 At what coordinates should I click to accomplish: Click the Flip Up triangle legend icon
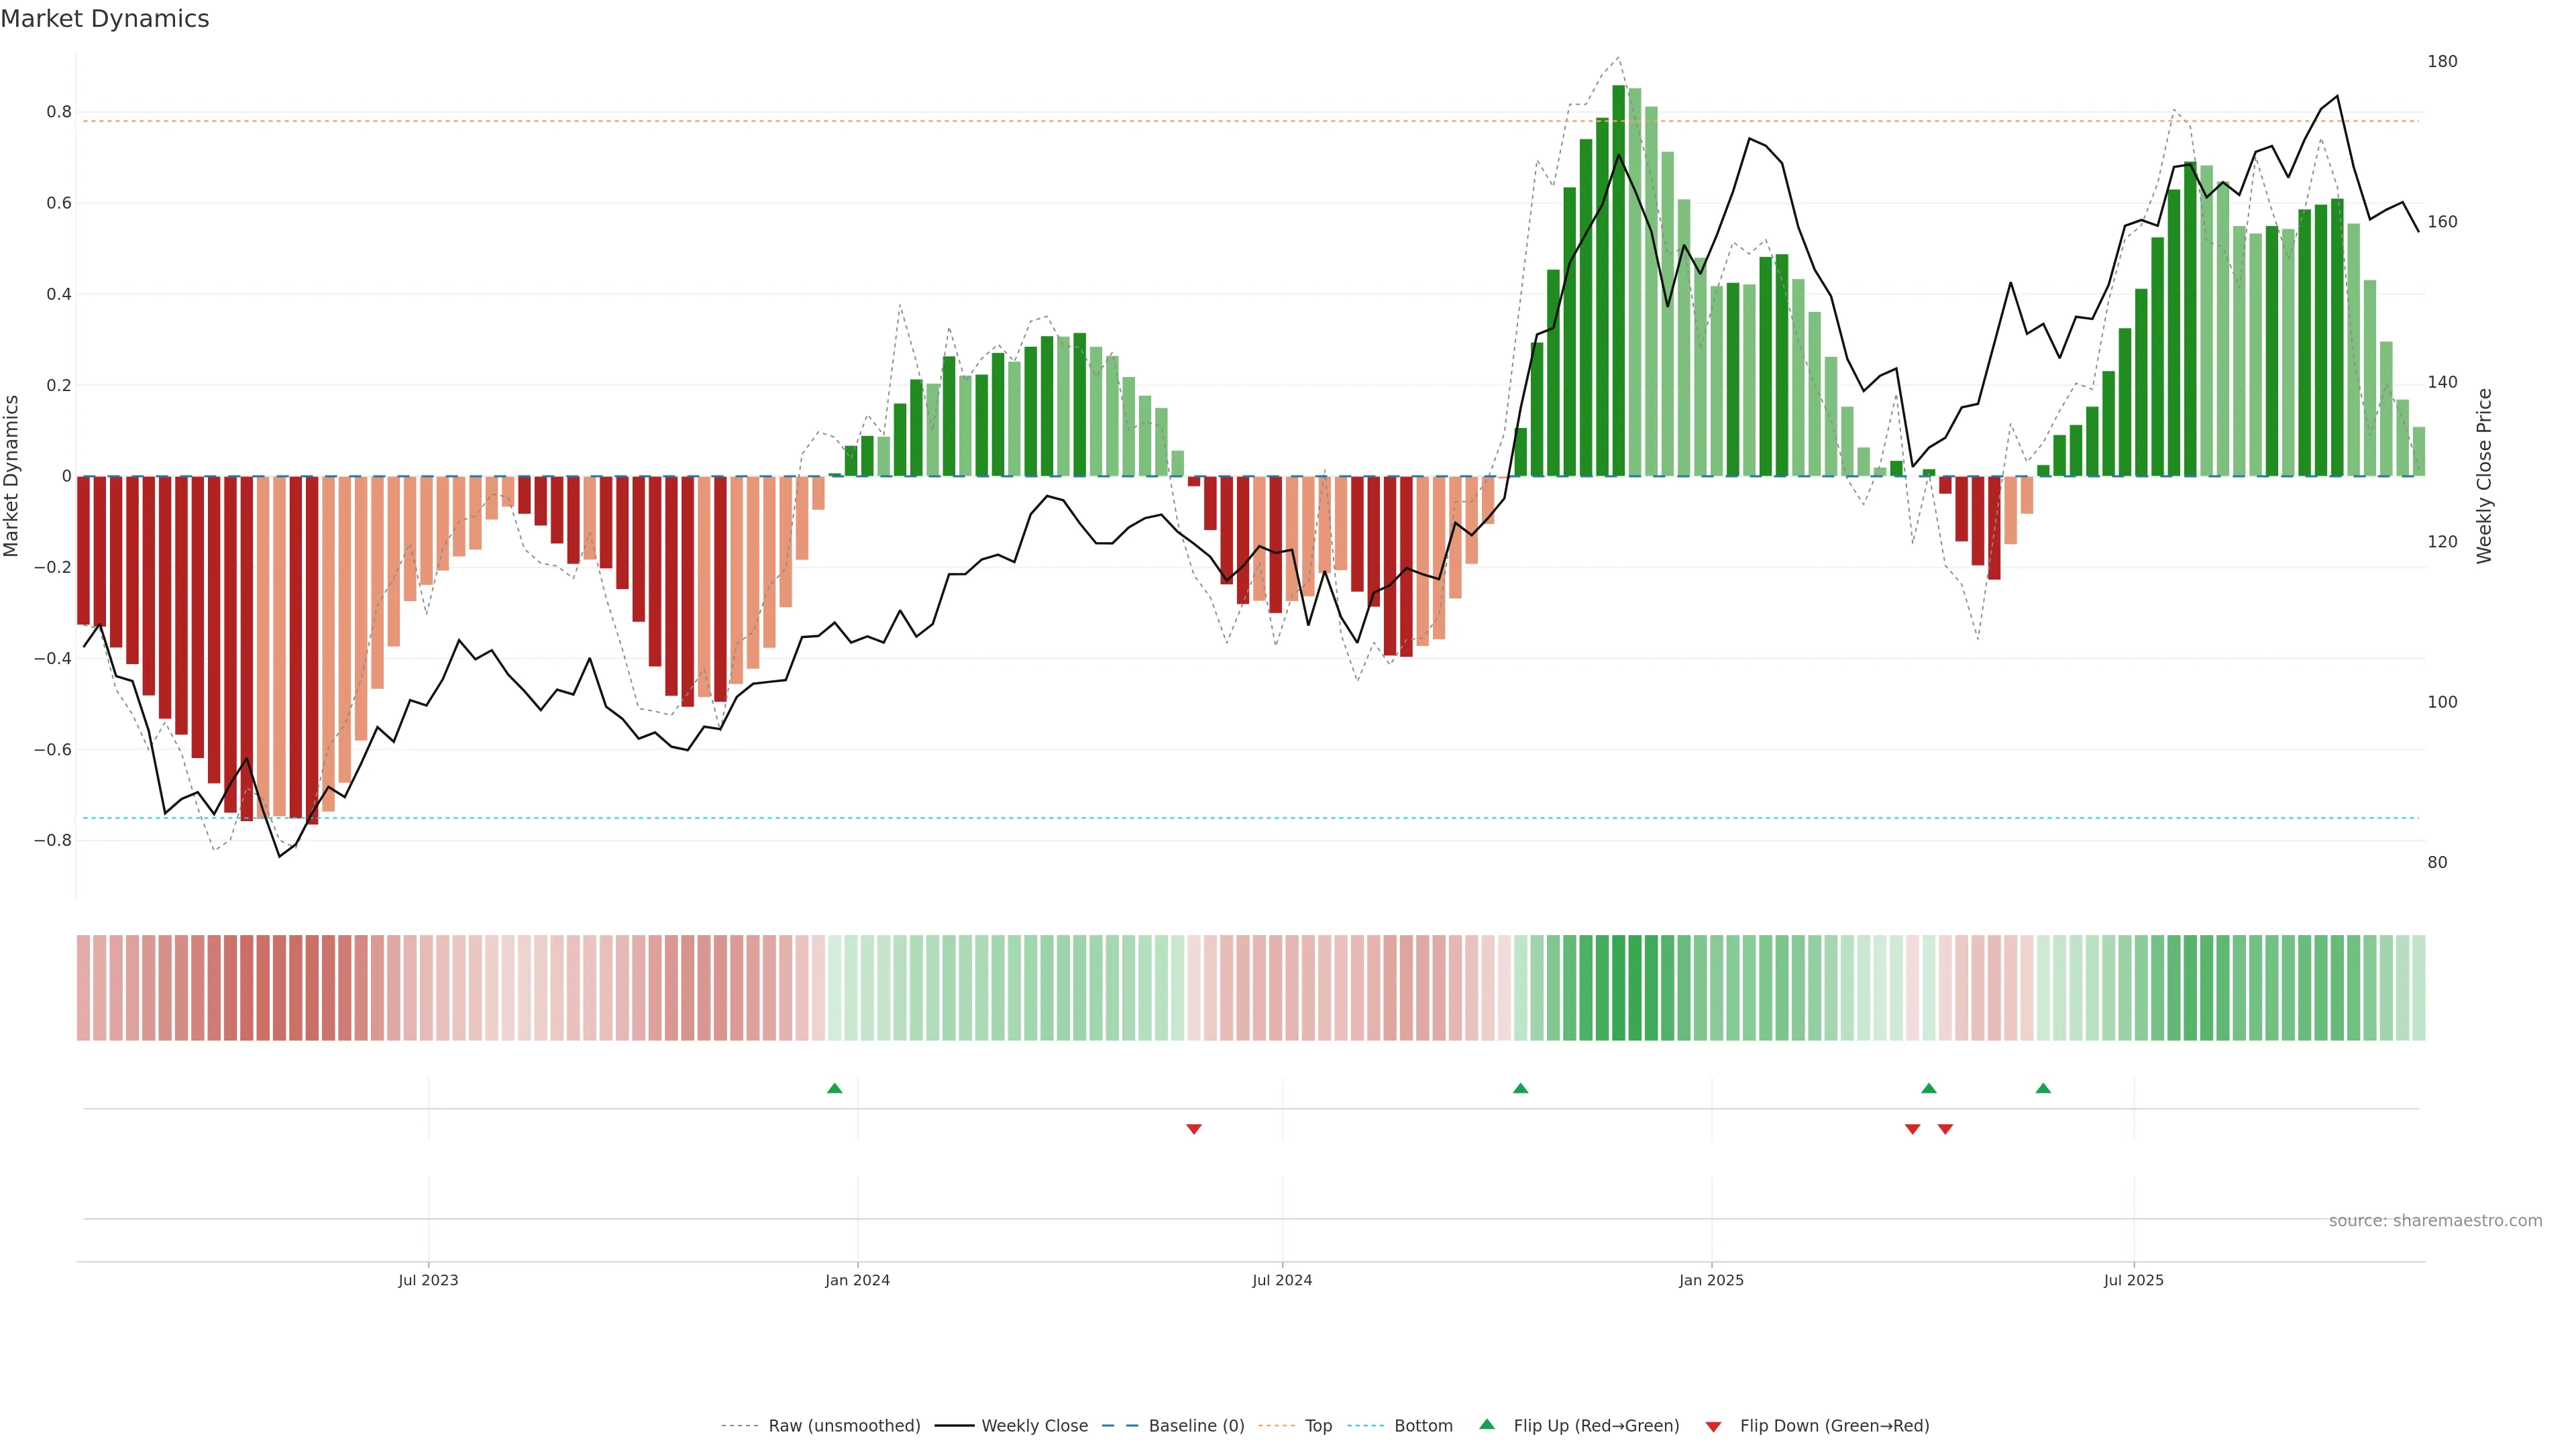click(1487, 1424)
